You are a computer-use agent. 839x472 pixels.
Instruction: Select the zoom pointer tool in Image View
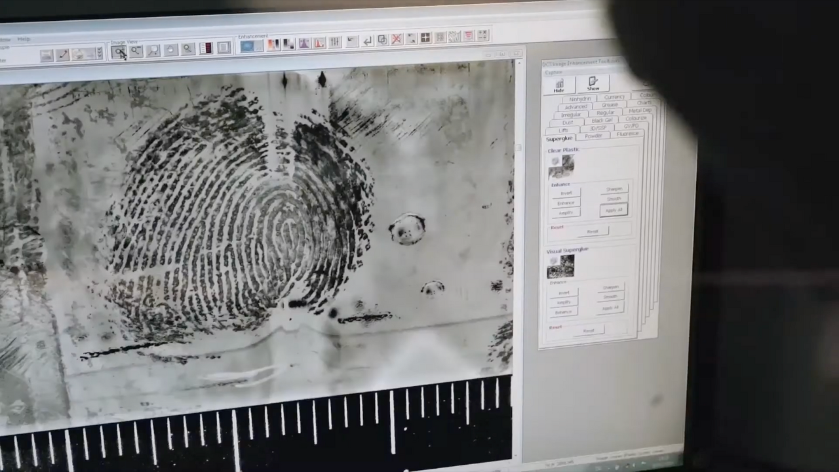pos(121,52)
